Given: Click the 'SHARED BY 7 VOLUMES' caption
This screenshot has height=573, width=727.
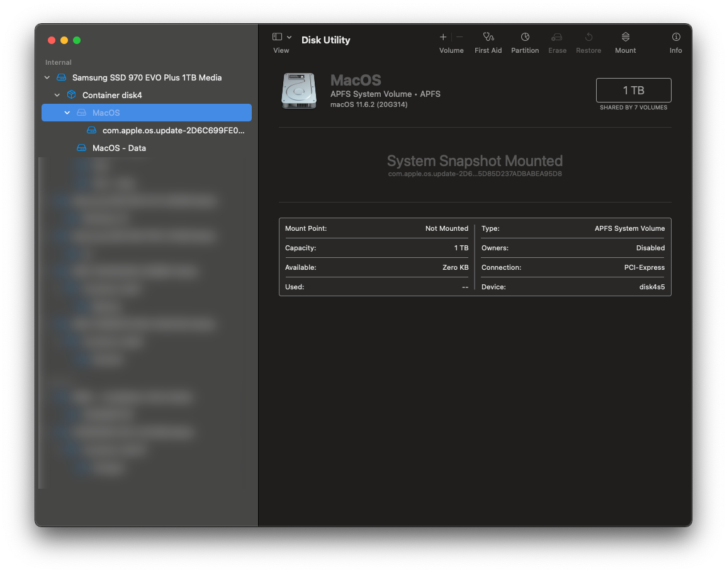Looking at the screenshot, I should click(x=633, y=108).
